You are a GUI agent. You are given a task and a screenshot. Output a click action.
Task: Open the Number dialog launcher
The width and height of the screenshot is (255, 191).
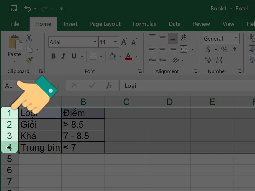(x=239, y=71)
